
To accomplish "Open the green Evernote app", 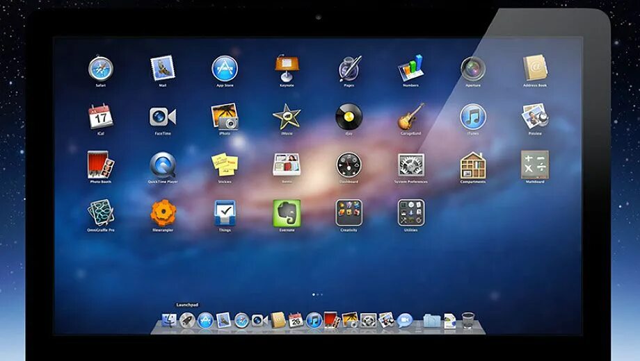I will [x=287, y=213].
